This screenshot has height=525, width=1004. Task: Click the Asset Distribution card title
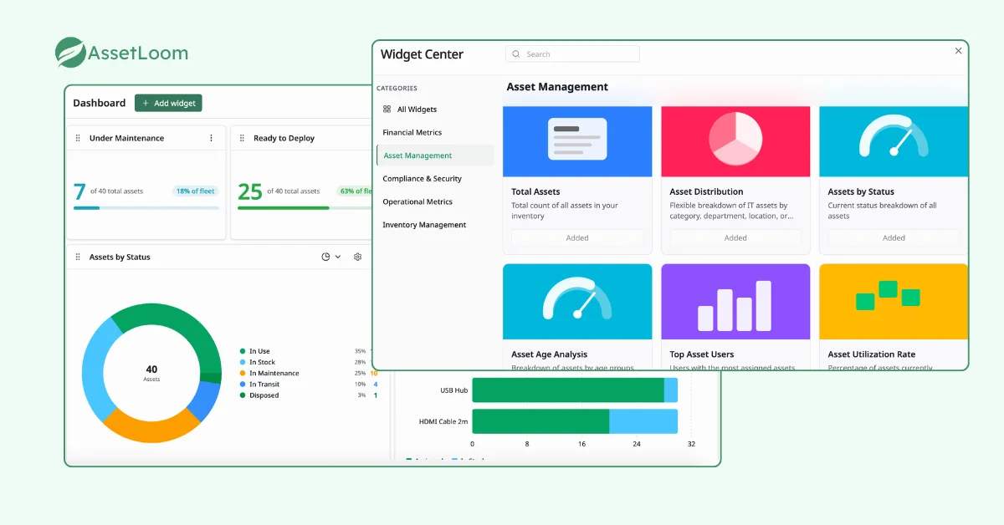706,191
